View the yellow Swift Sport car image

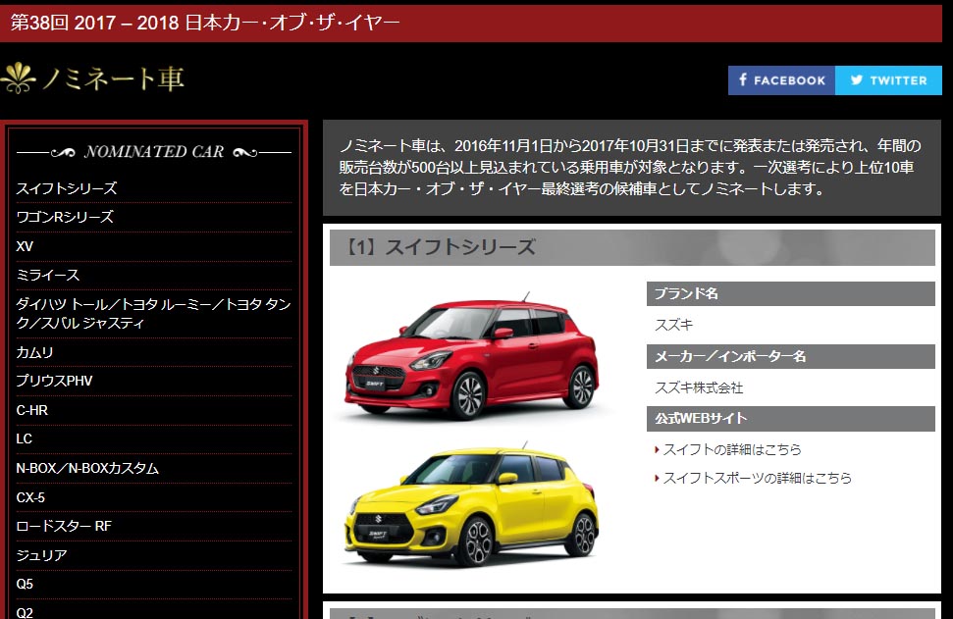(472, 503)
